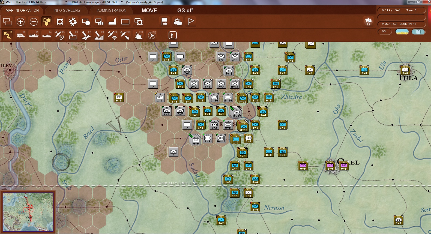The image size is (431, 234).
Task: Toggle the GS-off indicator
Action: (x=185, y=10)
